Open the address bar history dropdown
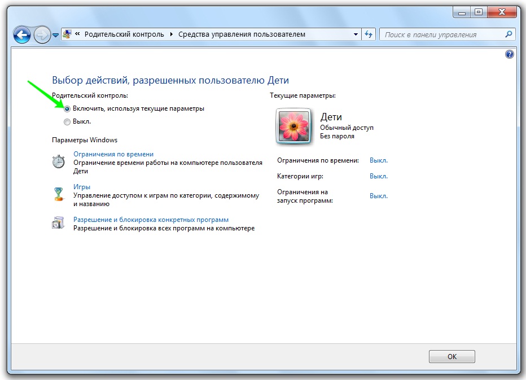The height and width of the screenshot is (380, 526). pos(356,34)
